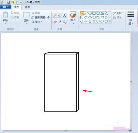Expand the arrow below 粘贴
Viewport: 138px width, 133px height.
coord(6,24)
